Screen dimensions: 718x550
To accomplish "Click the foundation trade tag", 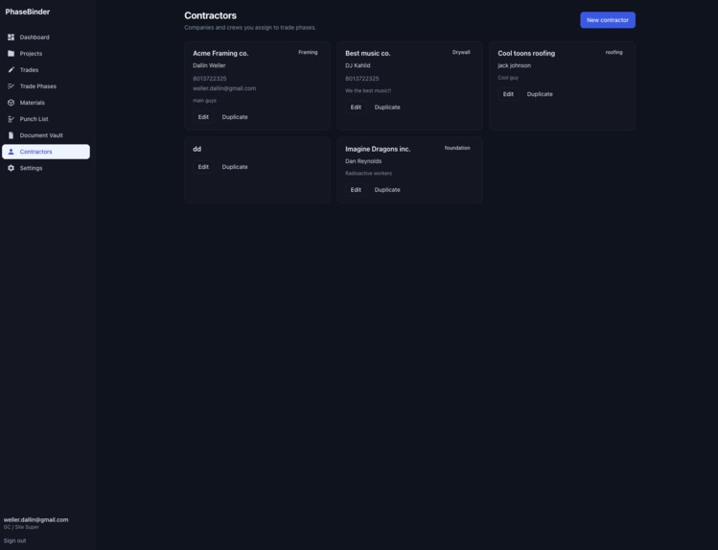I will (457, 148).
